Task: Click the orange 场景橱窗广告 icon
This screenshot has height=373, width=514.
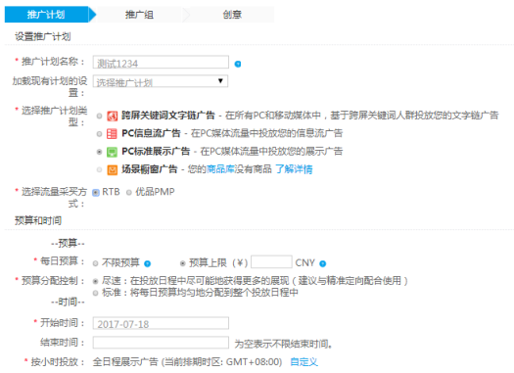Action: pyautogui.click(x=113, y=169)
